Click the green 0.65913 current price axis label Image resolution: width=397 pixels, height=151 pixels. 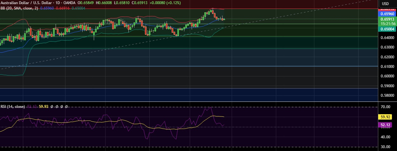(x=387, y=19)
